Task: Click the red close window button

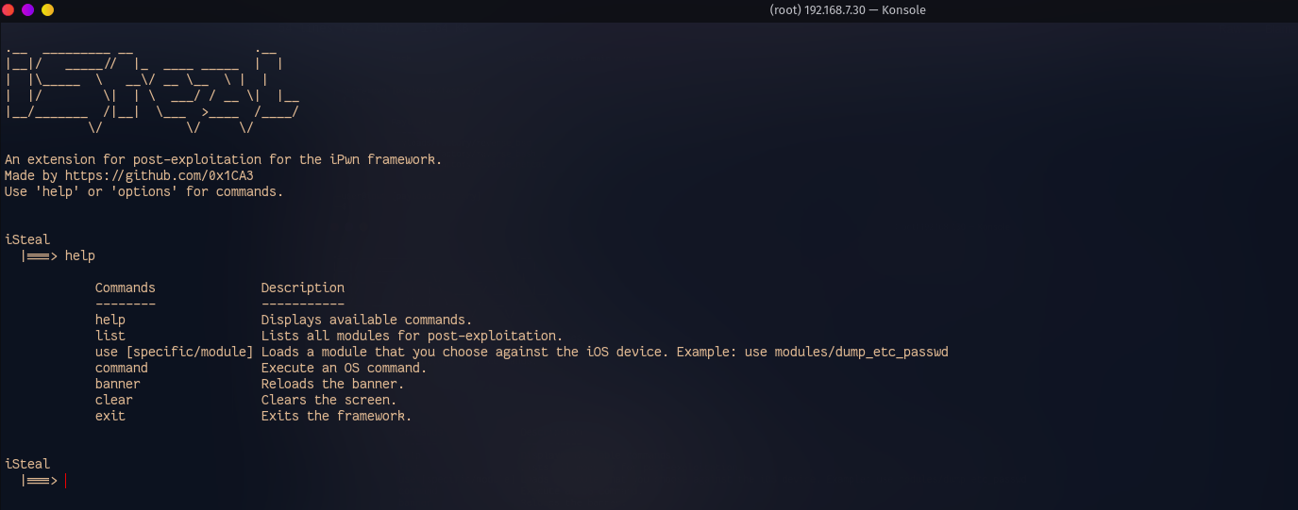Action: tap(8, 9)
